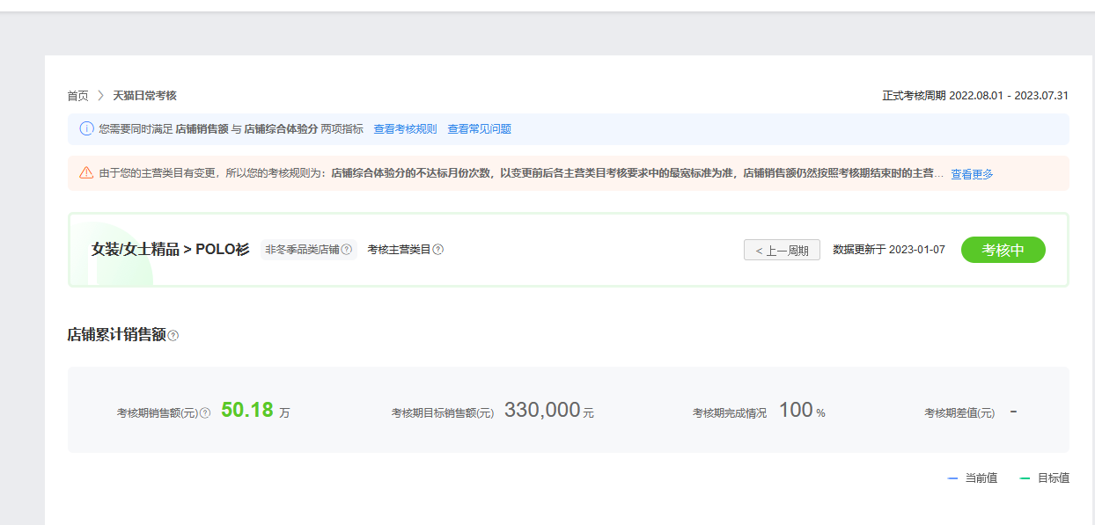
Task: Click the blue info icon in notice bar
Action: click(86, 128)
